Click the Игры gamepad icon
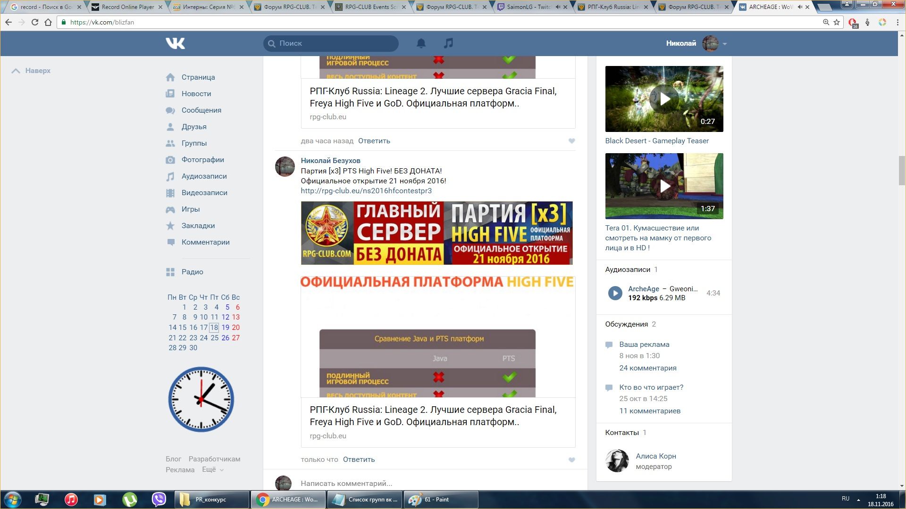Image resolution: width=906 pixels, height=509 pixels. [170, 209]
